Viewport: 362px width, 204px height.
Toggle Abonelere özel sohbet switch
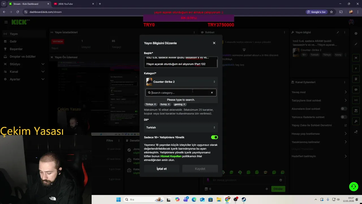344,109
